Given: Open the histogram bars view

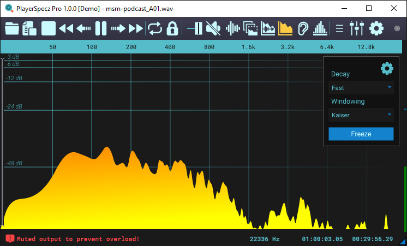Looking at the screenshot, I should click(321, 28).
